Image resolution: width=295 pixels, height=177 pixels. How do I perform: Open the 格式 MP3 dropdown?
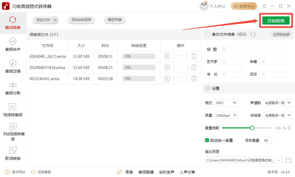(226, 103)
